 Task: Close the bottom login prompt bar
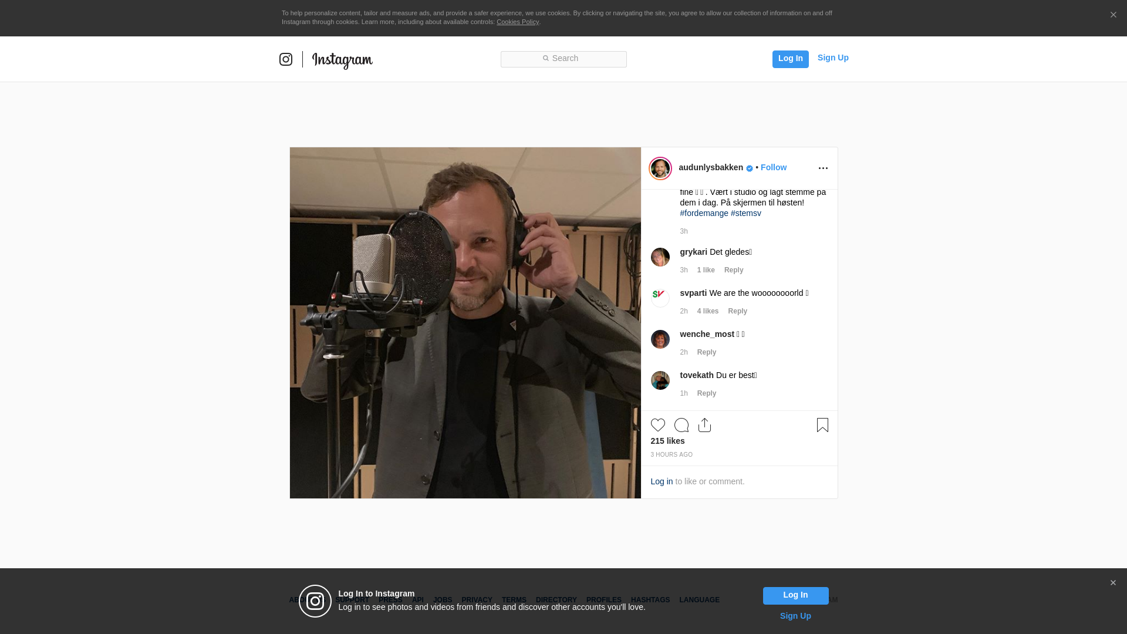click(1113, 583)
